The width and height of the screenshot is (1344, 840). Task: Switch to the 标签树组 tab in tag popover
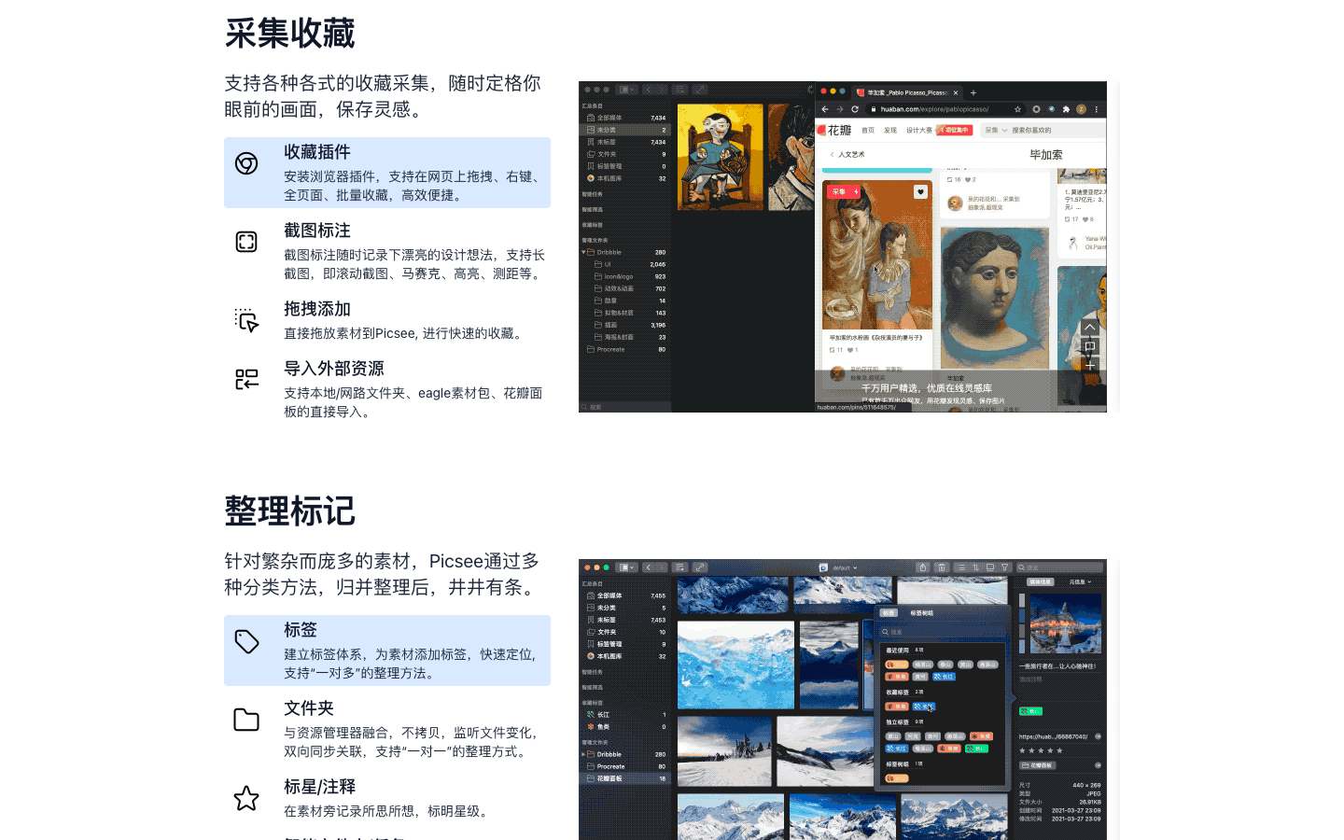pos(921,613)
